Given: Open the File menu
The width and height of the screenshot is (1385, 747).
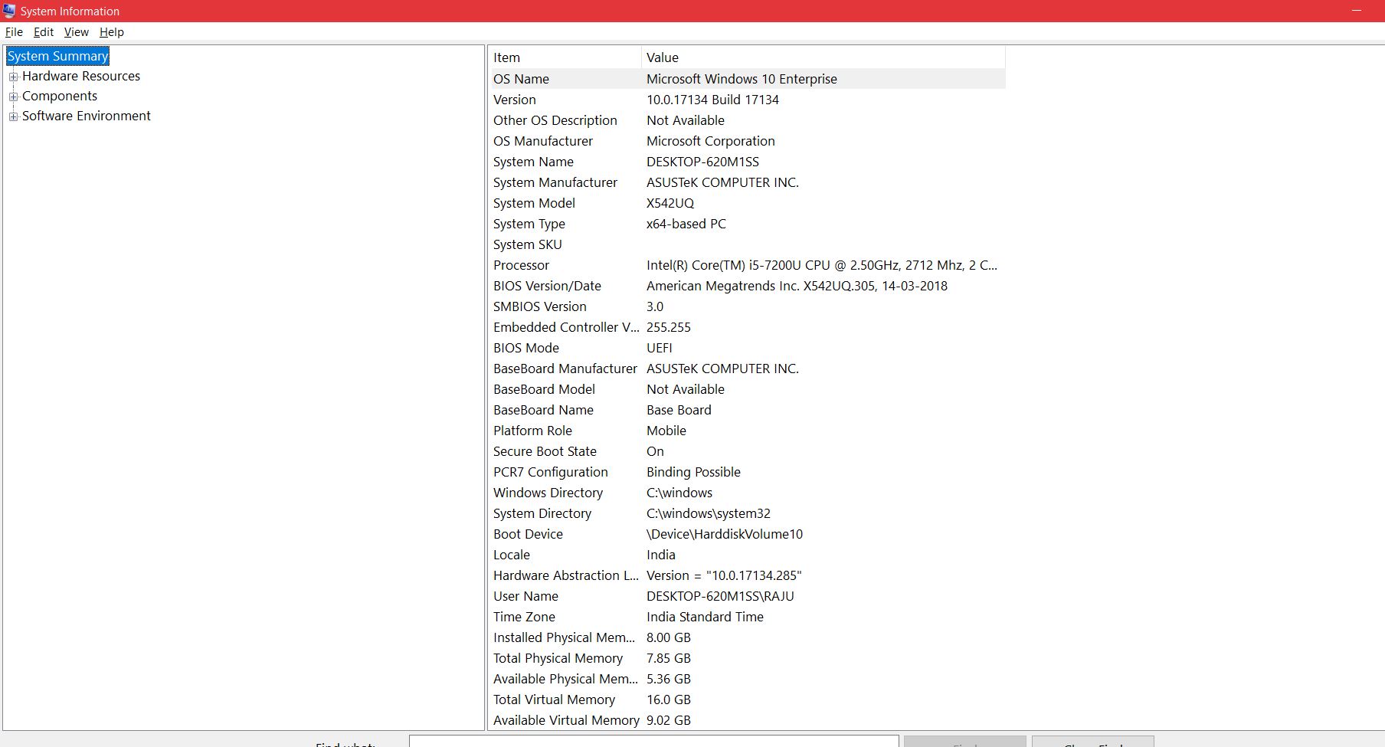Looking at the screenshot, I should (x=14, y=32).
